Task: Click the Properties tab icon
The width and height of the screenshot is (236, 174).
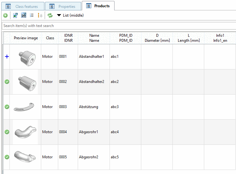Action: [52, 7]
